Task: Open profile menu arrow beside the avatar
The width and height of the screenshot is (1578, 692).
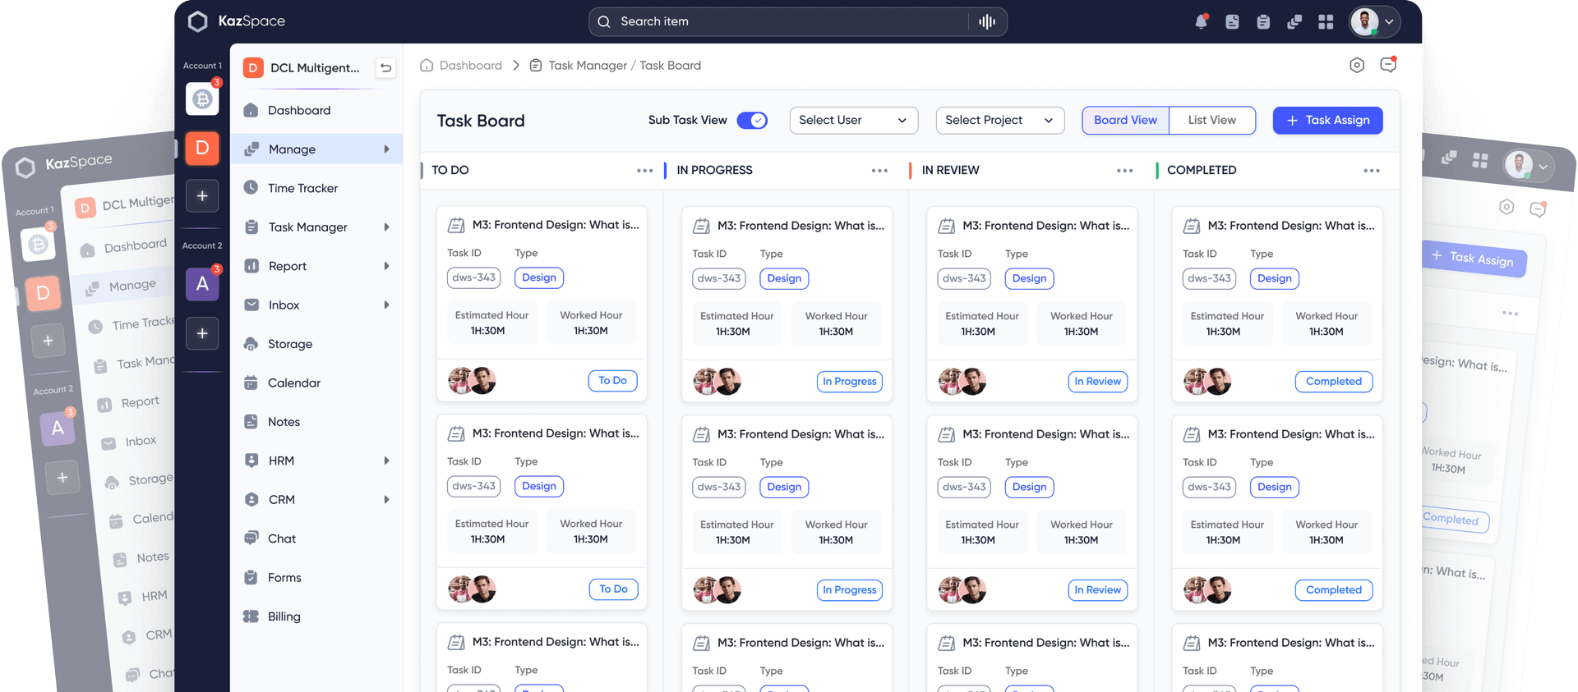Action: 1390,22
